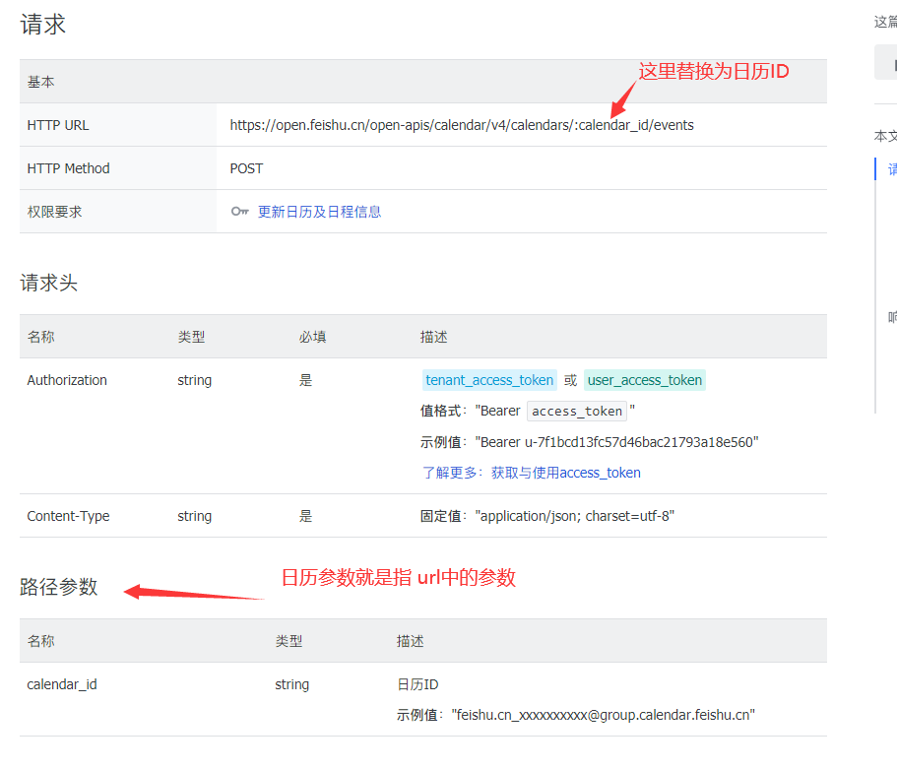Click the Authorization header name

click(67, 380)
